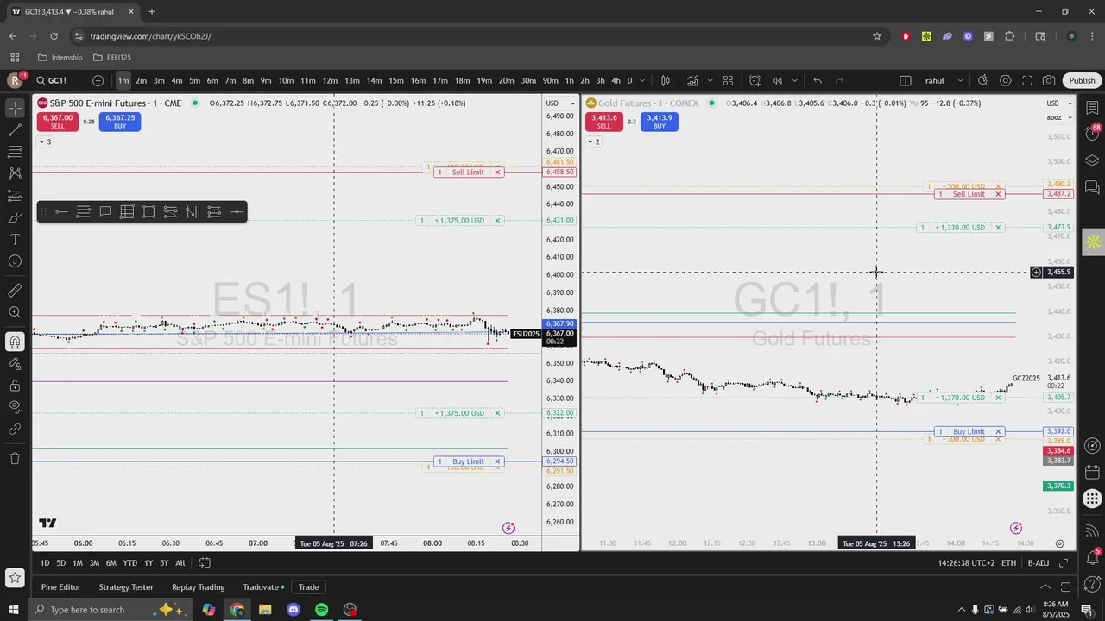Toggle Stay in Drawing Mode

[x=15, y=363]
